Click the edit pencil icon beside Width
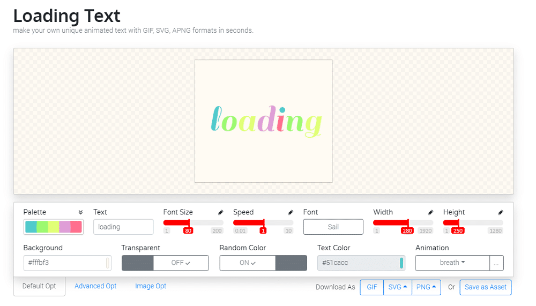 coord(430,213)
